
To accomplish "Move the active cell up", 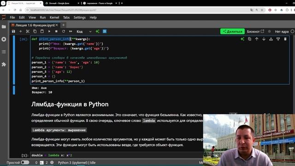I will point(257,39).
